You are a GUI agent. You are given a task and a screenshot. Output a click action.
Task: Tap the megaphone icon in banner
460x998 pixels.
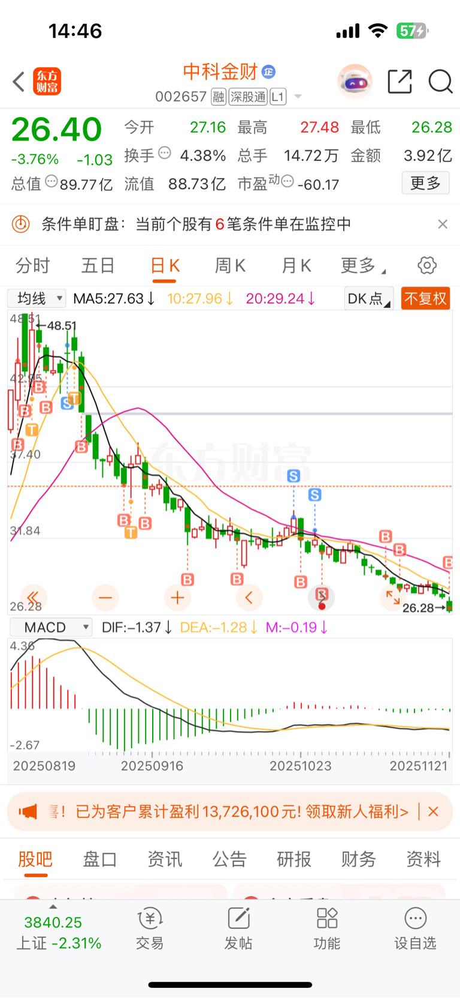click(x=28, y=812)
